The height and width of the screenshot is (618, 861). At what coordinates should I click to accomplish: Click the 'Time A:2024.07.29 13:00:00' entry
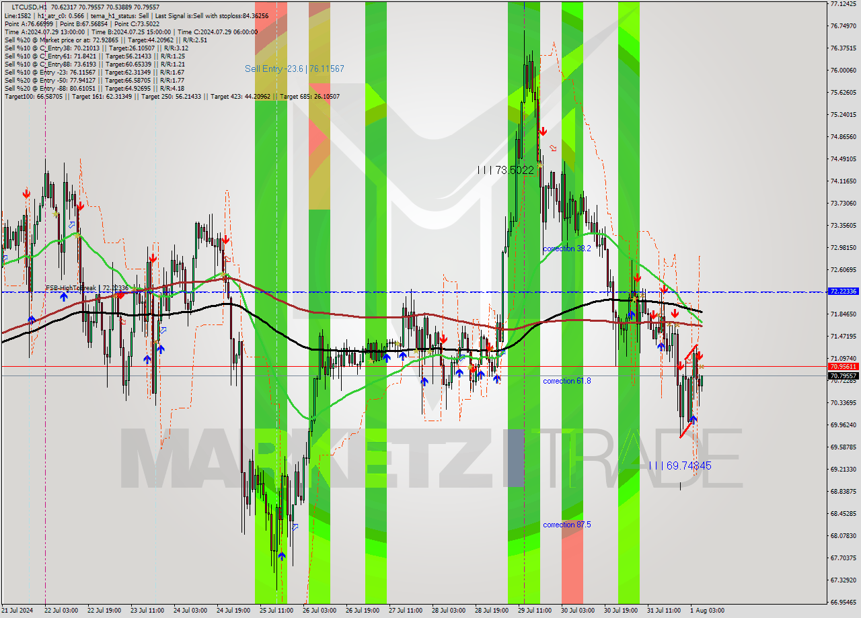[44, 32]
